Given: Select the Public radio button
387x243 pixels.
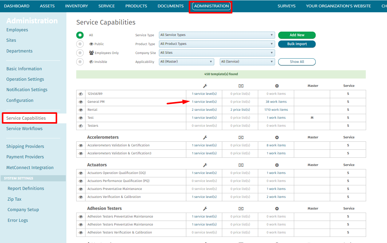Looking at the screenshot, I should (x=80, y=44).
